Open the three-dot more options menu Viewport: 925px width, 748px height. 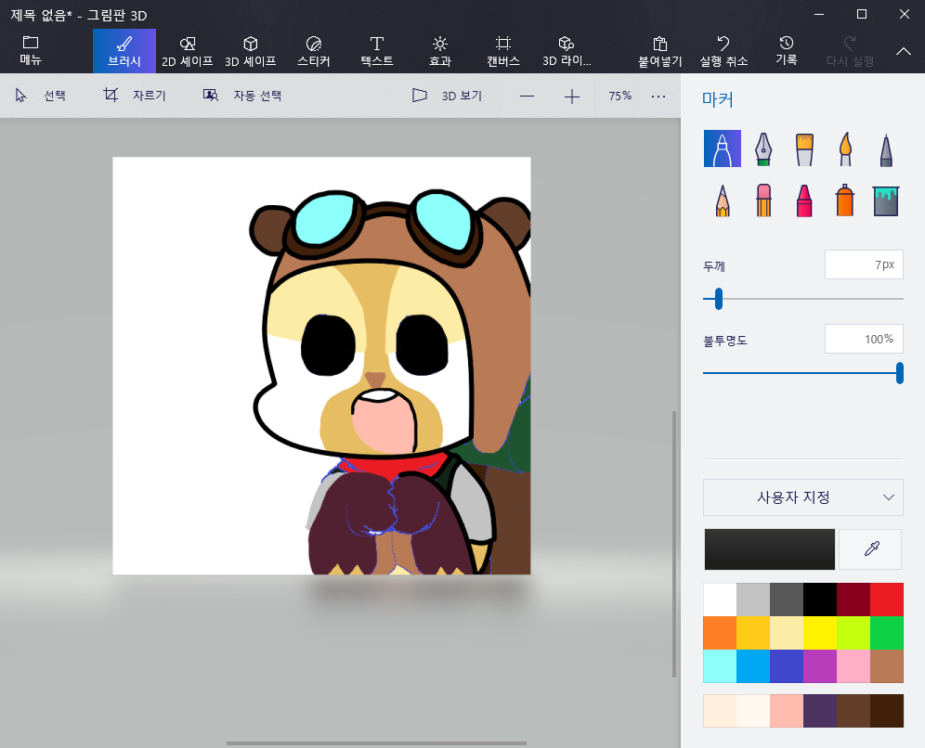tap(658, 96)
